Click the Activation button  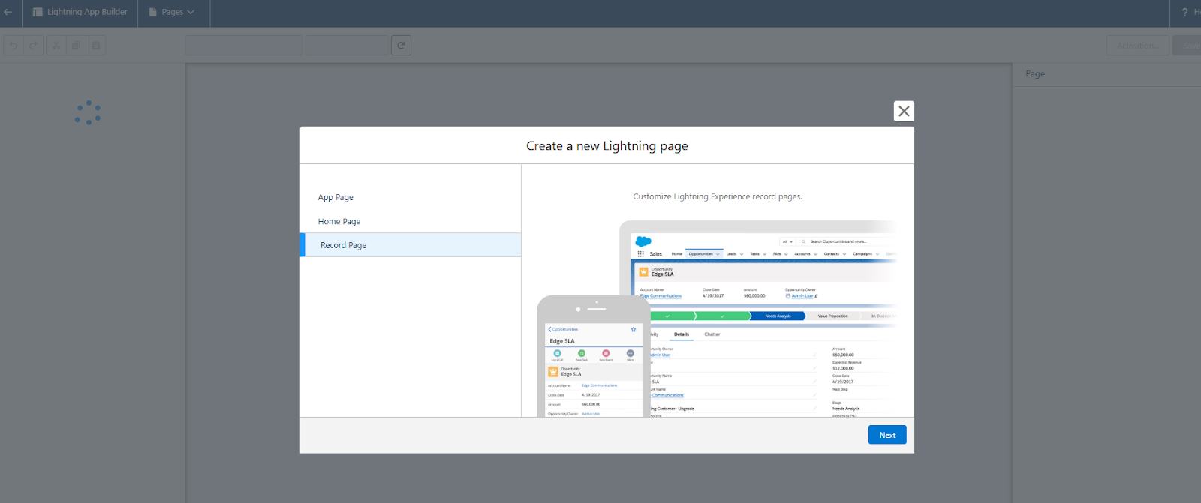pos(1136,46)
